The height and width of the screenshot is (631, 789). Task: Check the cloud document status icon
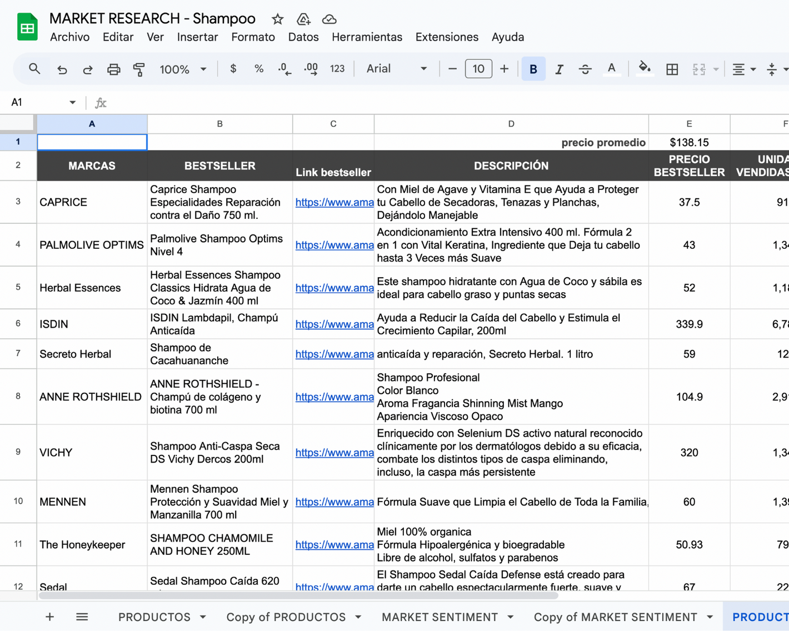(x=329, y=19)
